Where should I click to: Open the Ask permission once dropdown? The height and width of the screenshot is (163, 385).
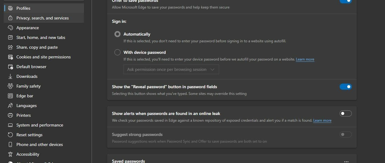171,69
